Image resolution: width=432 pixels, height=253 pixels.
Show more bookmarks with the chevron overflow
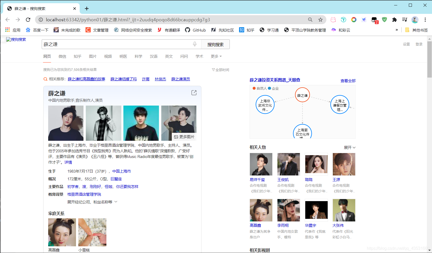pyautogui.click(x=397, y=30)
